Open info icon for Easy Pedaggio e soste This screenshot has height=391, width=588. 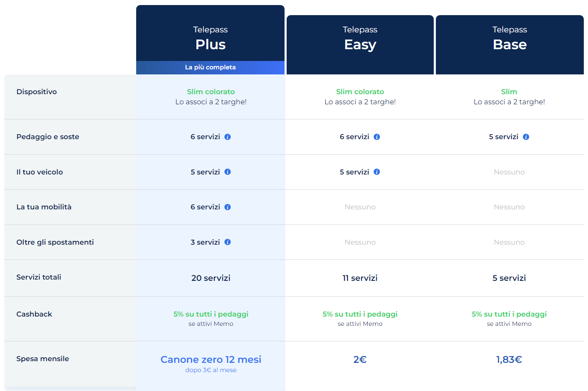[x=377, y=137]
